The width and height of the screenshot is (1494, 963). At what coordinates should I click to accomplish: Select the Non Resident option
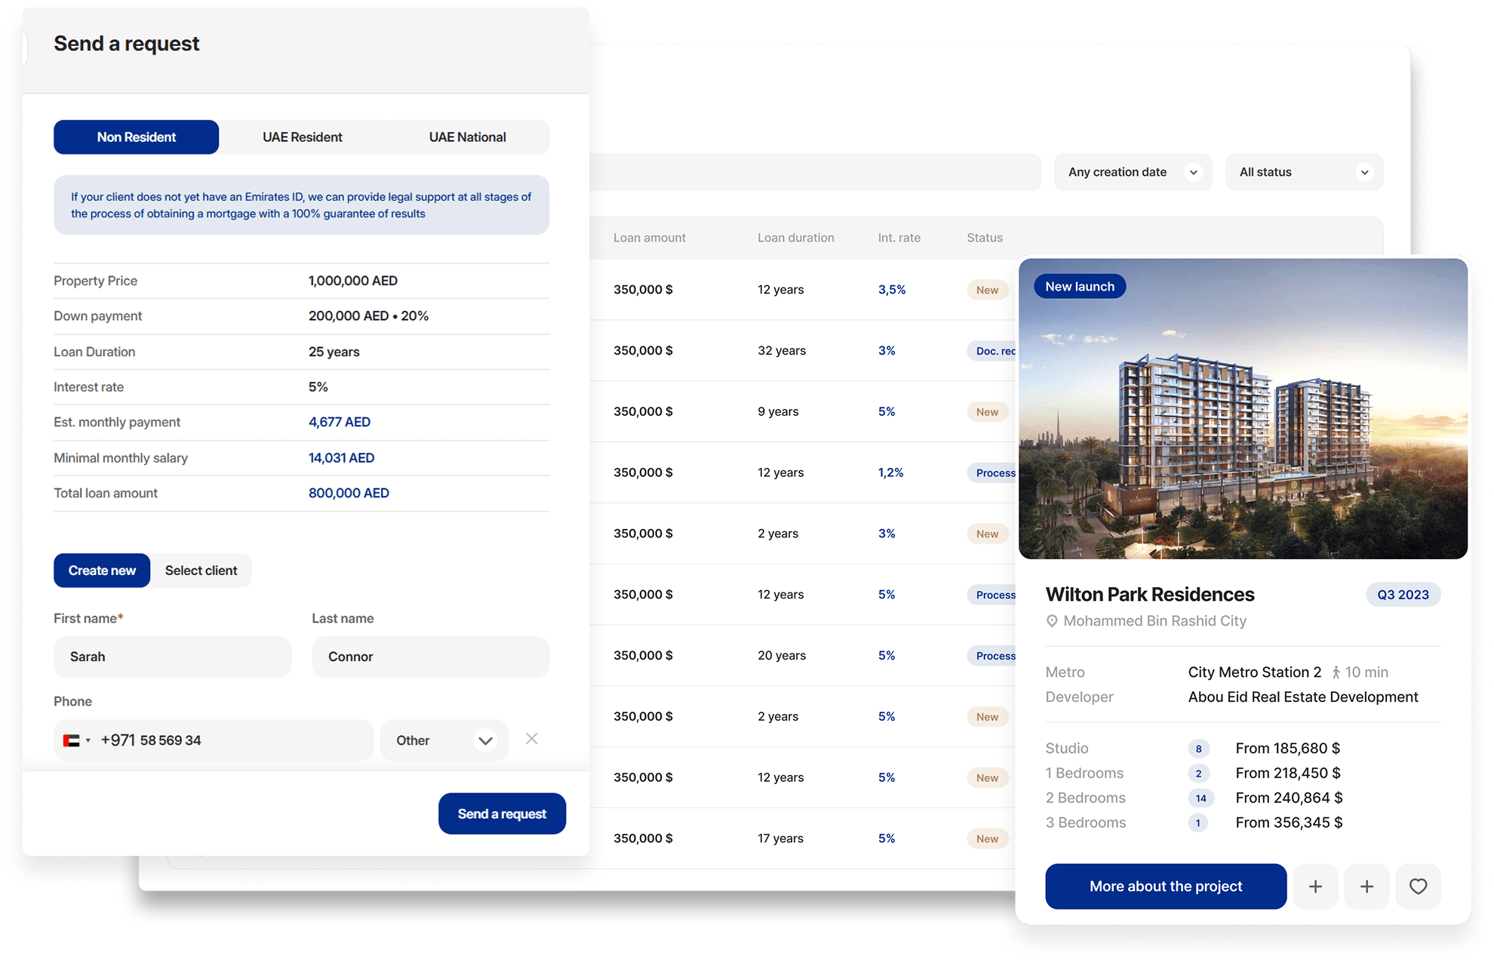136,137
